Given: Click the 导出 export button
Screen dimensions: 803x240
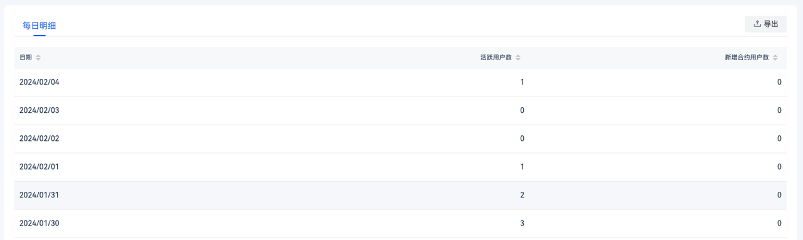Looking at the screenshot, I should (765, 24).
